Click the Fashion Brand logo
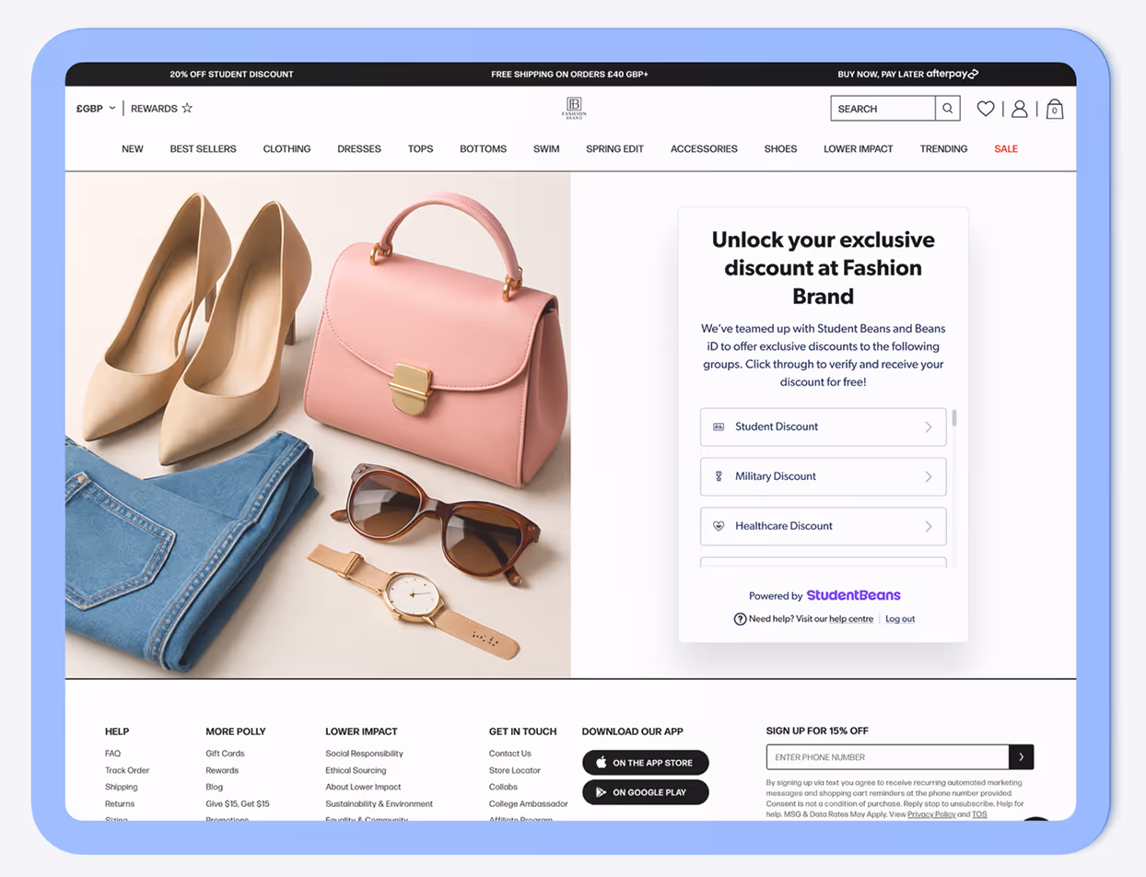This screenshot has width=1146, height=877. [574, 108]
